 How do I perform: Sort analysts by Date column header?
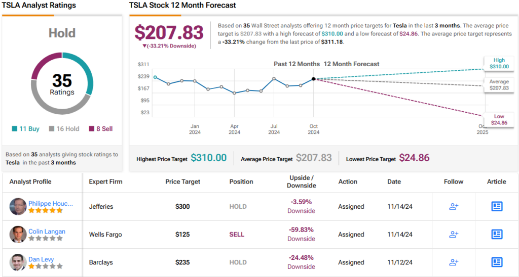point(394,181)
